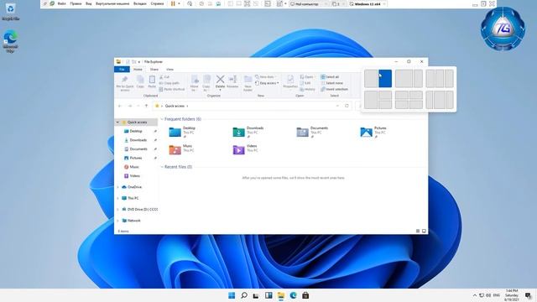Open the Pictures folder tile under Frequent folders
This screenshot has width=537, height=302.
coord(373,132)
